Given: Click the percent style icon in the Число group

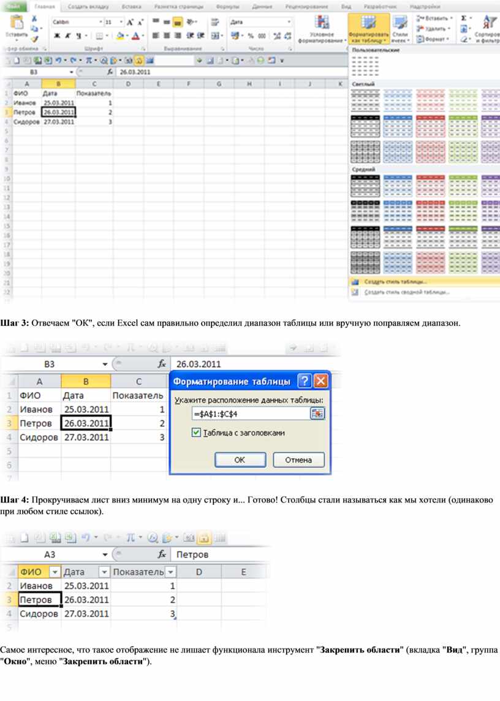Looking at the screenshot, I should click(x=251, y=36).
